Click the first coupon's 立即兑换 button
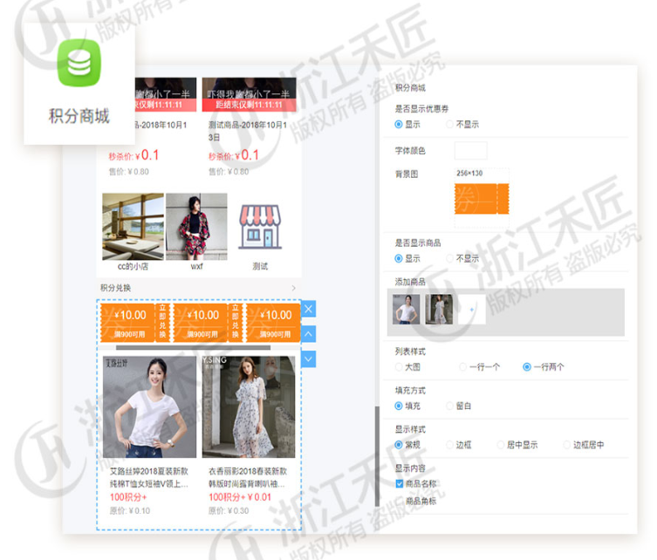Image resolution: width=657 pixels, height=560 pixels. [x=162, y=321]
